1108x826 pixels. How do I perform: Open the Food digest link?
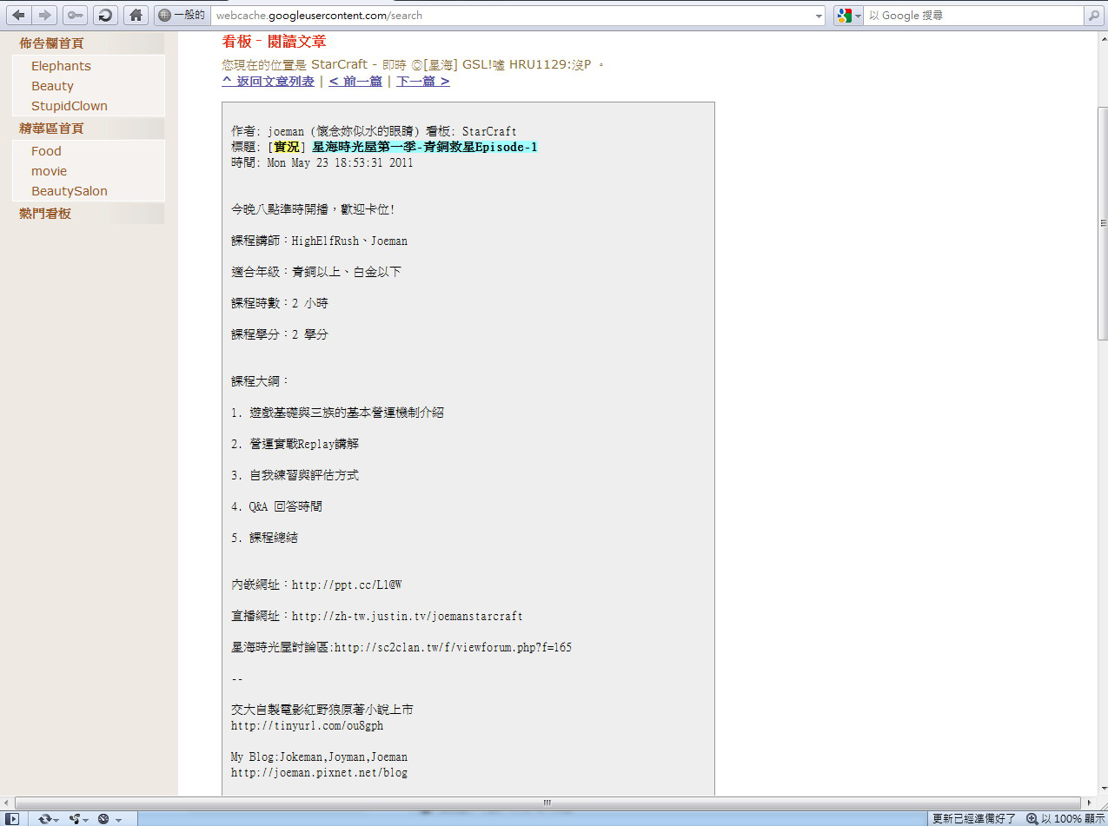click(x=46, y=151)
